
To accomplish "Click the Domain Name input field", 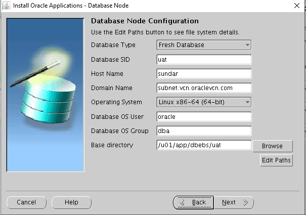I will [x=204, y=88].
